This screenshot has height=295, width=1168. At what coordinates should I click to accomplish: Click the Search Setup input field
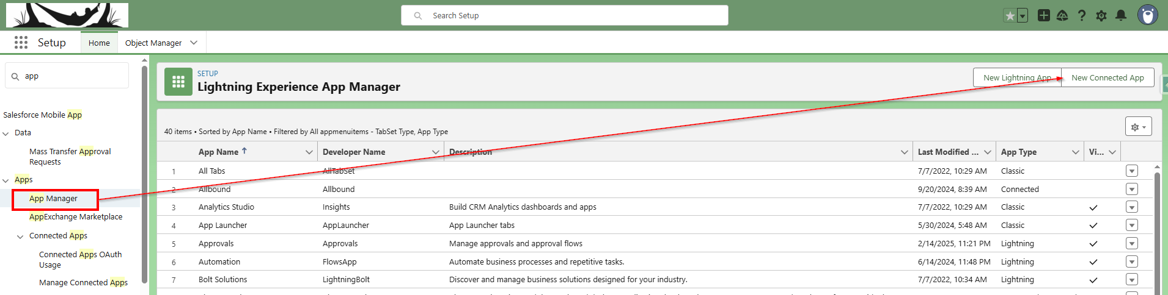[x=564, y=16]
